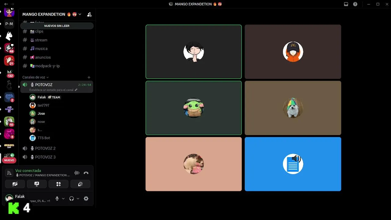Go forward with the right arrow
The image size is (391, 220).
(13, 4)
